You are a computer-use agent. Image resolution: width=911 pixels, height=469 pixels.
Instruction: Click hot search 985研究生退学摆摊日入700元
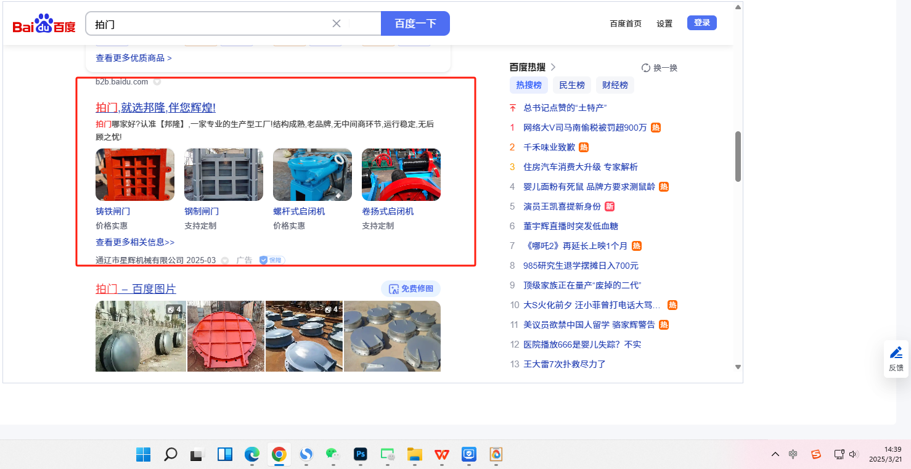tap(581, 266)
